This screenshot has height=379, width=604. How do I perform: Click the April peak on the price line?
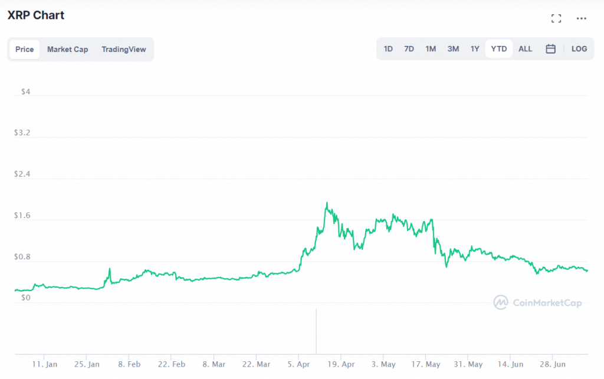pyautogui.click(x=327, y=203)
